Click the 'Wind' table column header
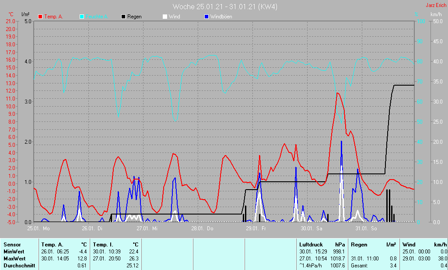Screen dimensions: 448x270 [409, 245]
